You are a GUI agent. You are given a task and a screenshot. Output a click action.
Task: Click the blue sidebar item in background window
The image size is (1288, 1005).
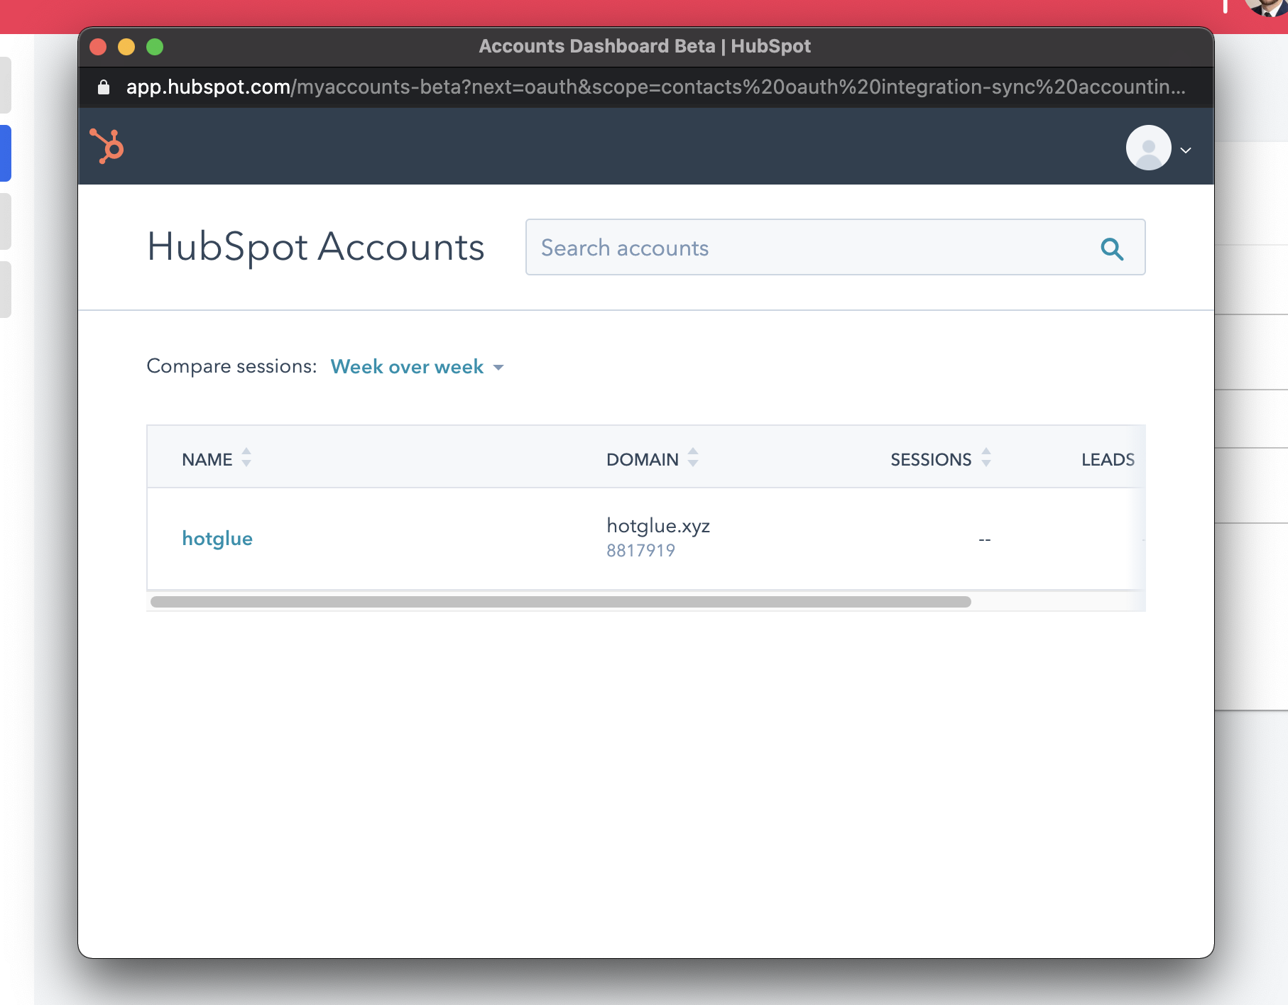click(6, 153)
